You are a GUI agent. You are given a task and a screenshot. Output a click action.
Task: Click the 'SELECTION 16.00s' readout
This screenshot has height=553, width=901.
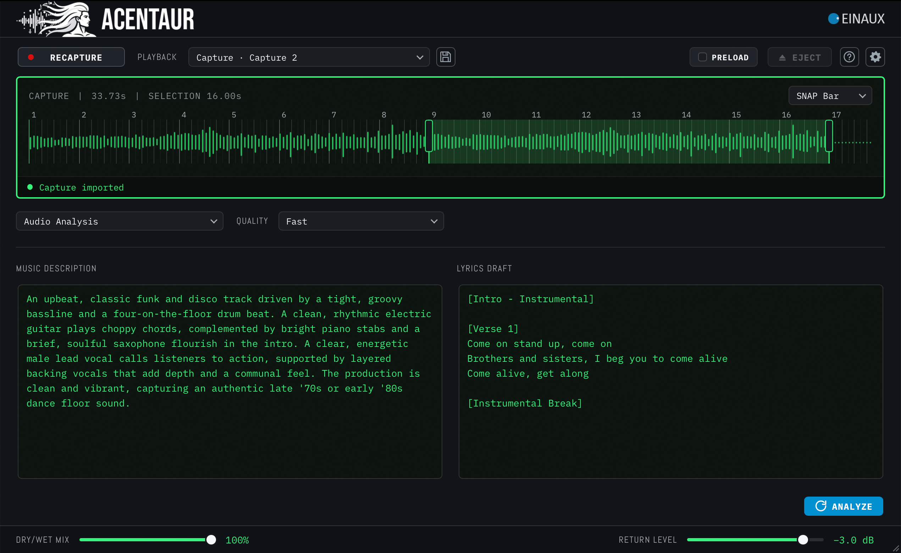(x=194, y=96)
